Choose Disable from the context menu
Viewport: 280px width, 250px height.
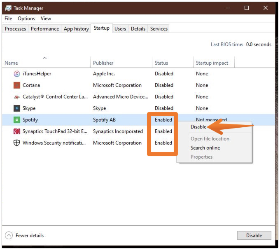point(198,127)
